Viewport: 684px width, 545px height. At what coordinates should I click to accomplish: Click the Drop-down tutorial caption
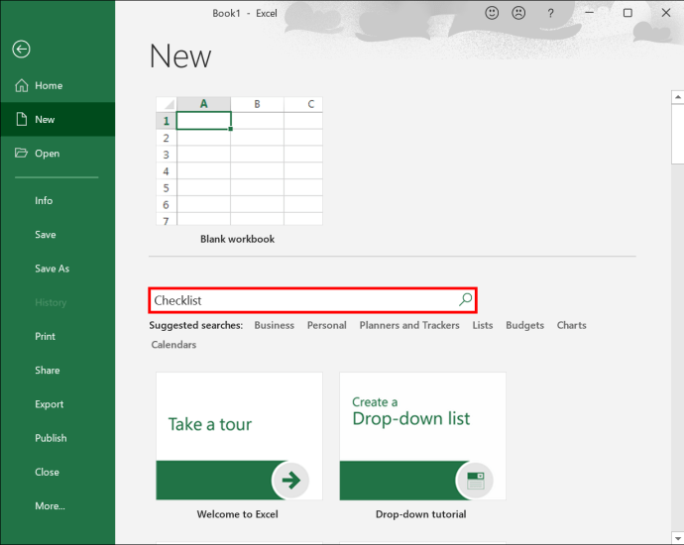421,514
